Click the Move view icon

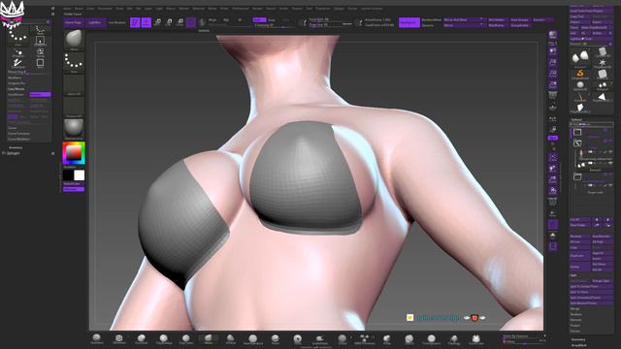pos(553,169)
